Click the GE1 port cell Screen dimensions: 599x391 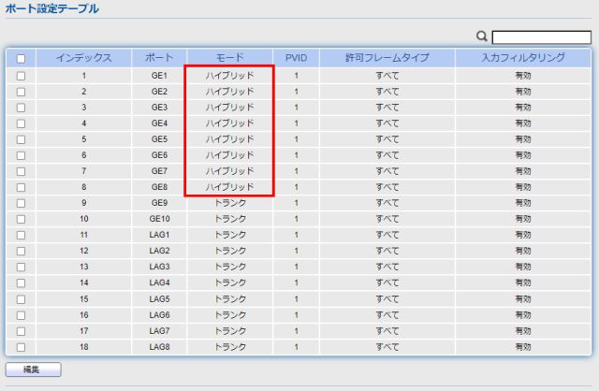point(159,76)
